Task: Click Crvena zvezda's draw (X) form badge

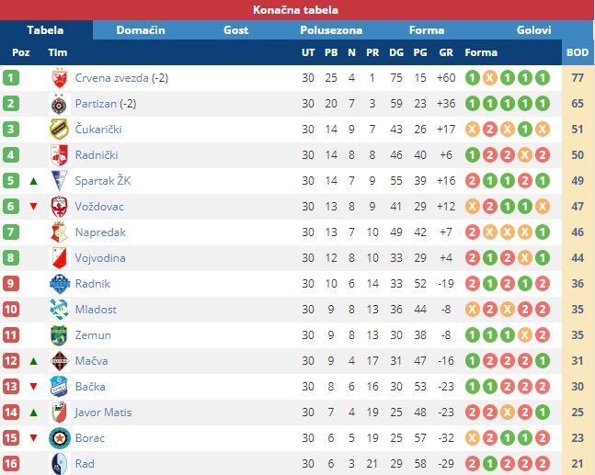Action: click(490, 78)
